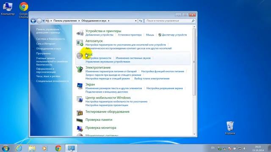Open Специальные возможности sidebar link
This screenshot has height=152, width=271.
pos(53,81)
